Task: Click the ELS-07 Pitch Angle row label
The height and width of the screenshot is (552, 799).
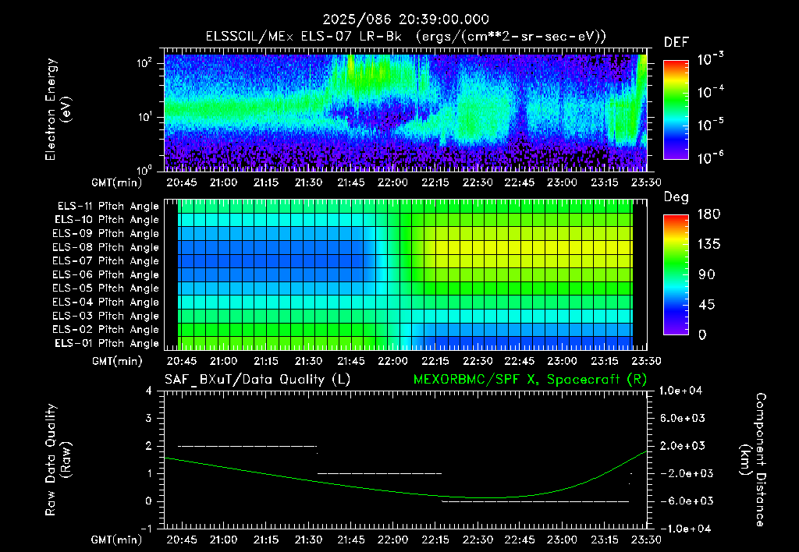Action: point(106,260)
